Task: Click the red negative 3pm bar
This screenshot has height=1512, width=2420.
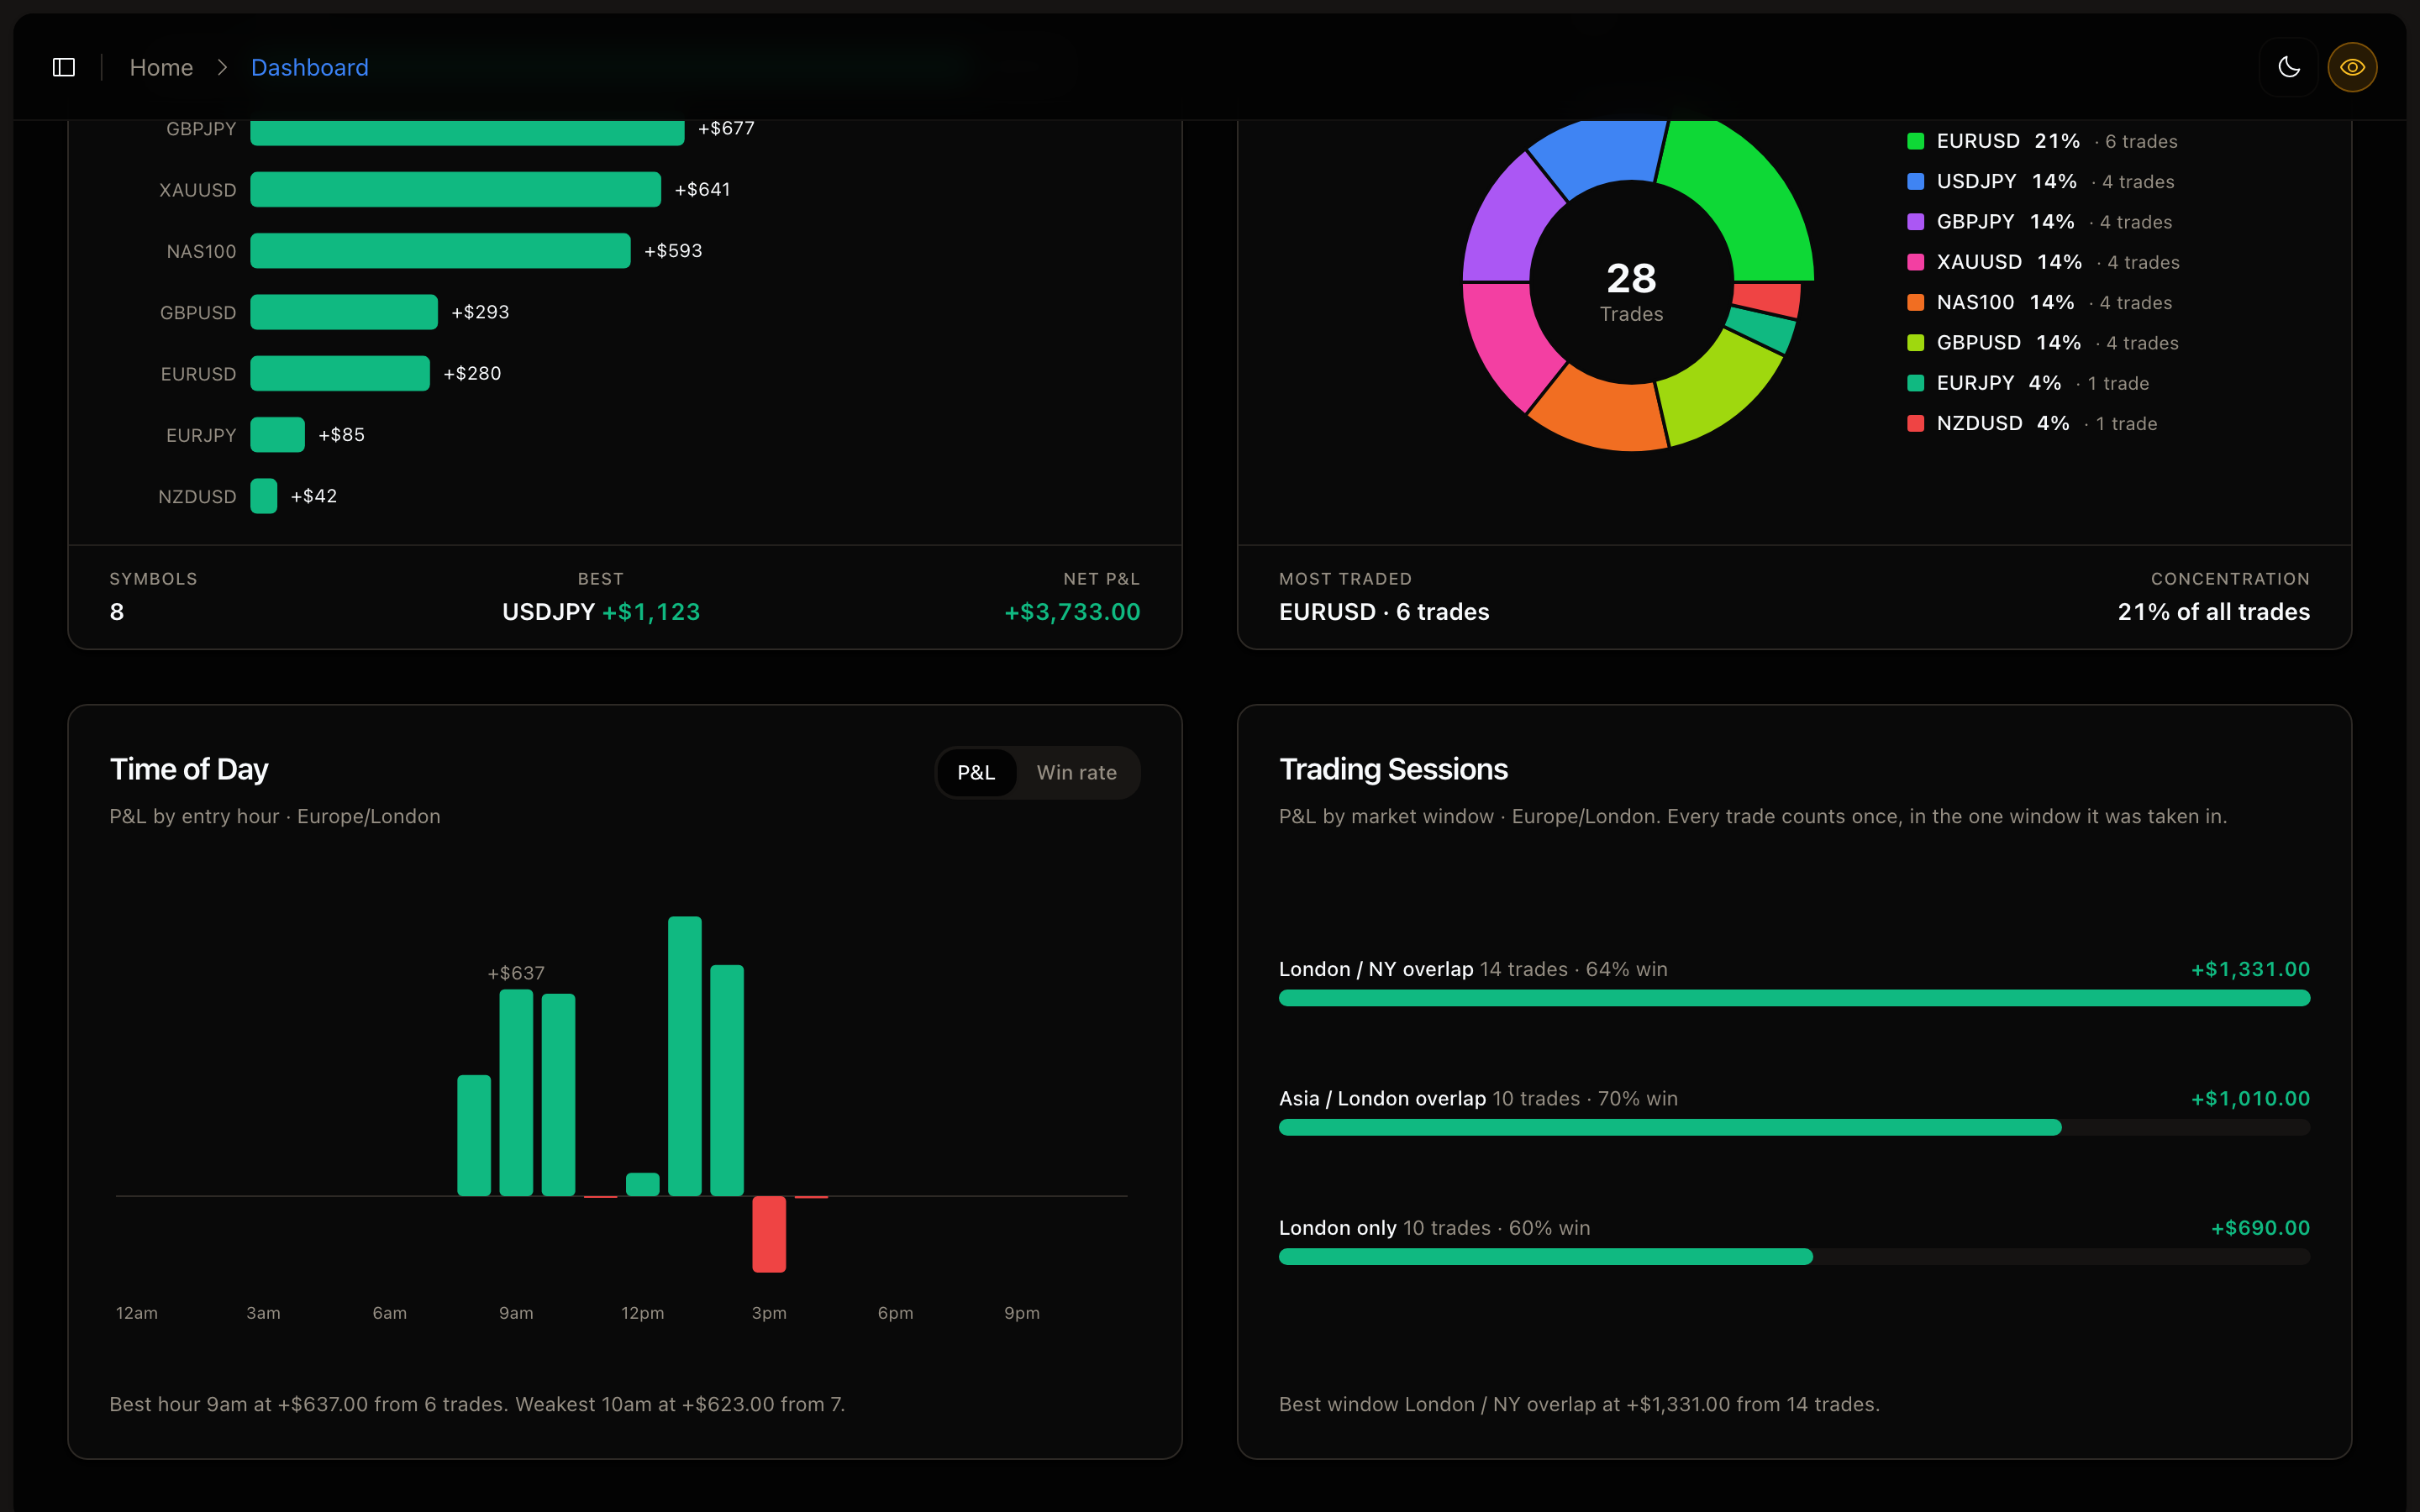Action: point(769,1234)
